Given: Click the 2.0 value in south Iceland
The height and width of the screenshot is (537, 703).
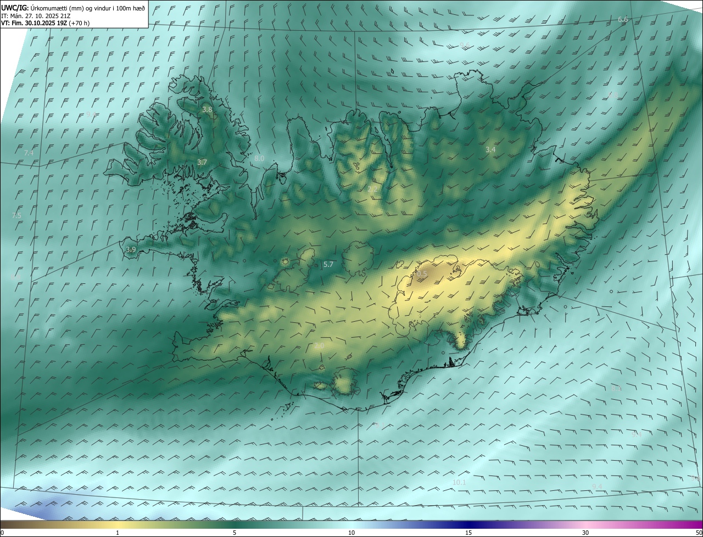Looking at the screenshot, I should pyautogui.click(x=319, y=346).
